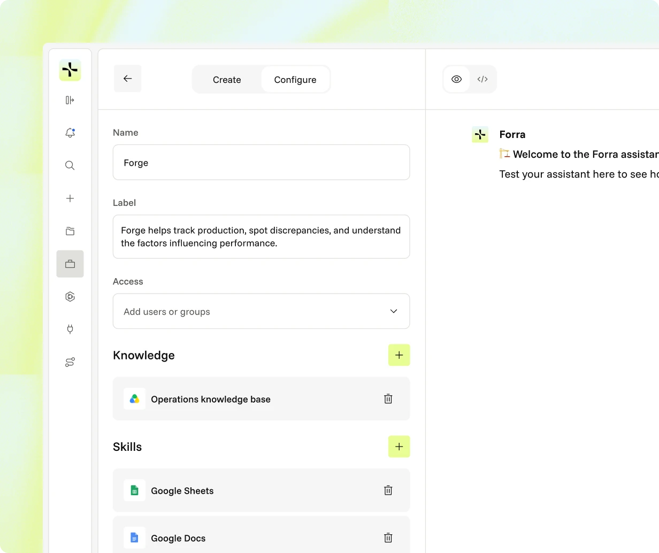659x553 pixels.
Task: Open the workflow settings icon in sidebar
Action: (x=70, y=362)
